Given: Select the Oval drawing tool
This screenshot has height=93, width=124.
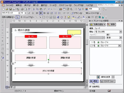Looking at the screenshot, I should click(47, 17).
